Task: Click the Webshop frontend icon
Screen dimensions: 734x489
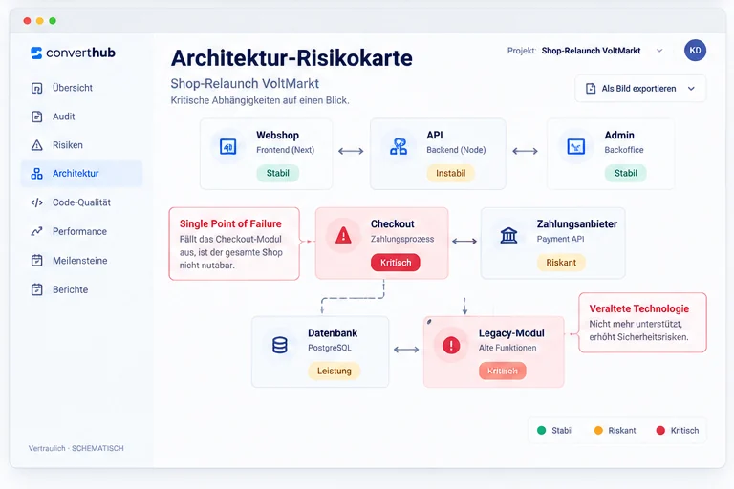Action: pyautogui.click(x=228, y=147)
